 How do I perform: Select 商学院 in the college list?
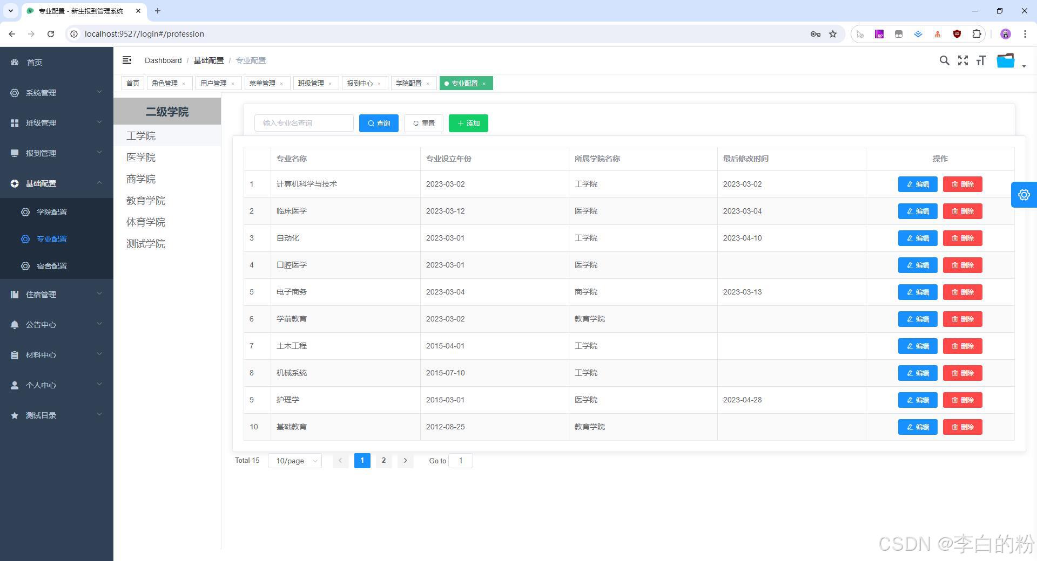167,179
